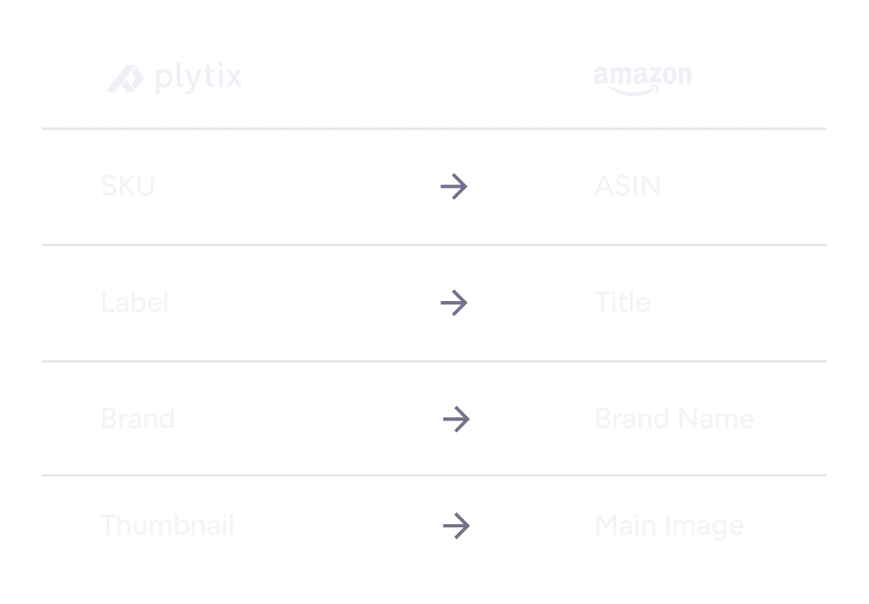Select the SKU attribute
Image resolution: width=869 pixels, height=604 pixels.
(x=128, y=186)
